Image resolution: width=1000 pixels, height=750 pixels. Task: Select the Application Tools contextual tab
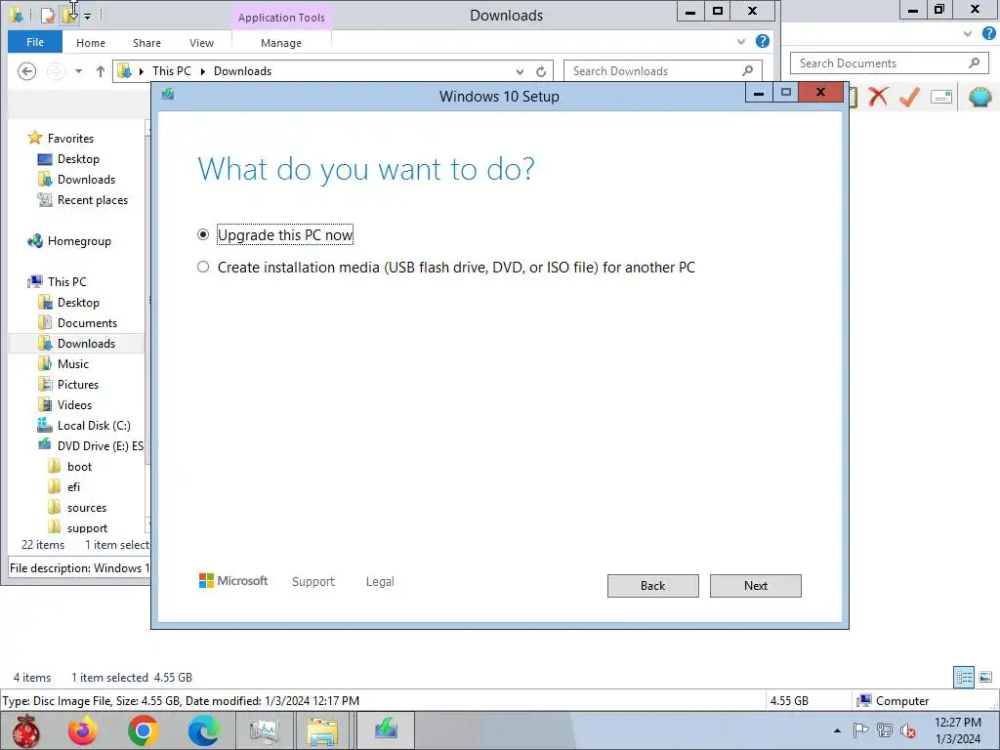tap(281, 18)
